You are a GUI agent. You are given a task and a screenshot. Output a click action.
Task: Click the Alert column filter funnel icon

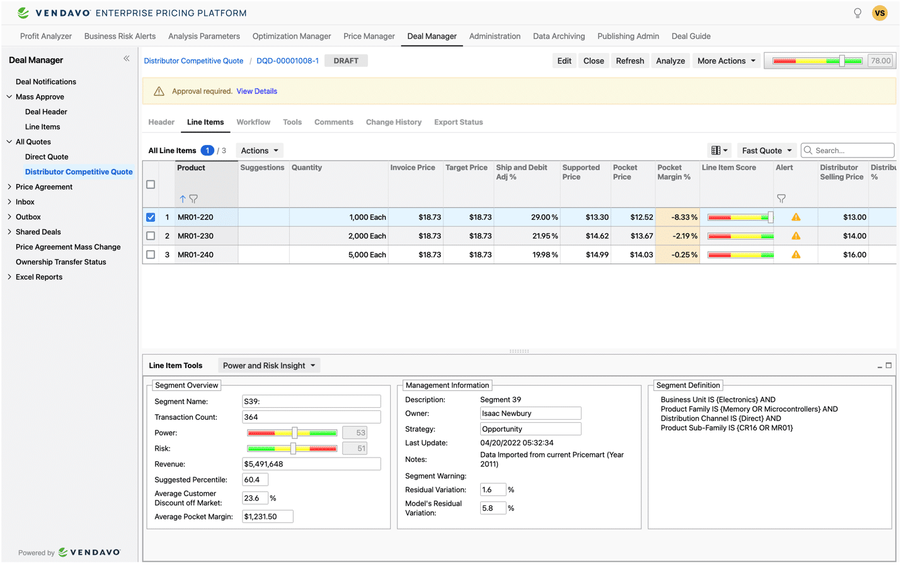coord(781,198)
